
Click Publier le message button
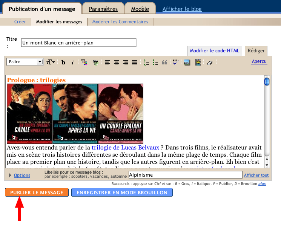[37, 192]
